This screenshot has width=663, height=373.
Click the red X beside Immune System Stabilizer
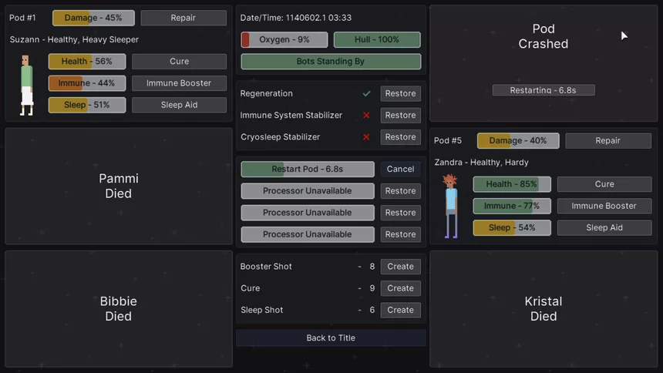pyautogui.click(x=366, y=115)
